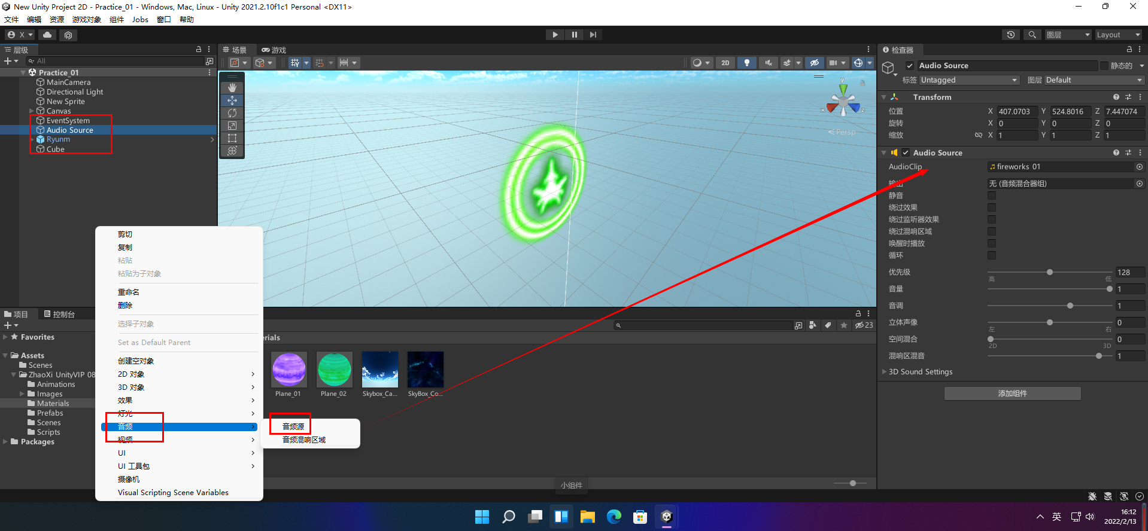
Task: Click the Step forward button
Action: point(593,35)
